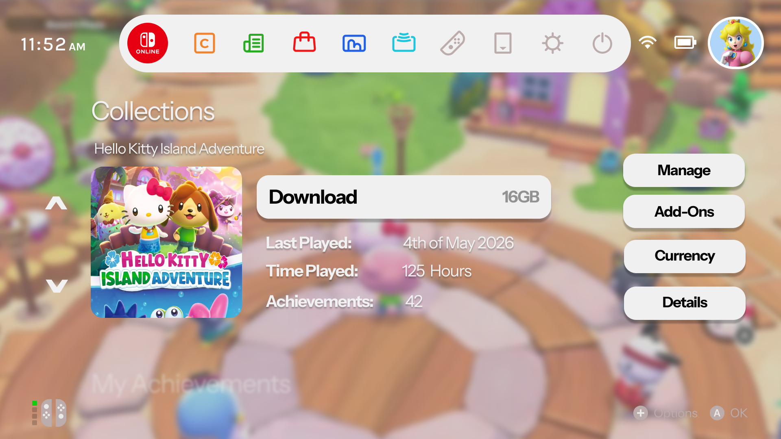
Task: Open the Controllers icon
Action: click(453, 43)
